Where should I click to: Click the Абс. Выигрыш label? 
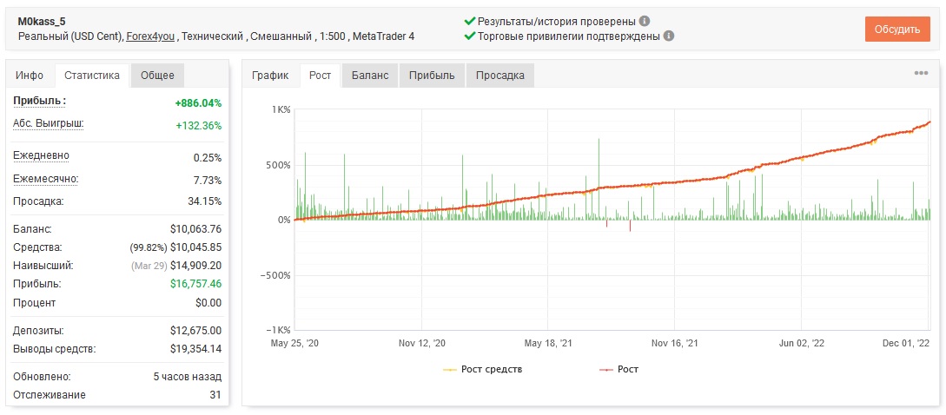[x=49, y=123]
